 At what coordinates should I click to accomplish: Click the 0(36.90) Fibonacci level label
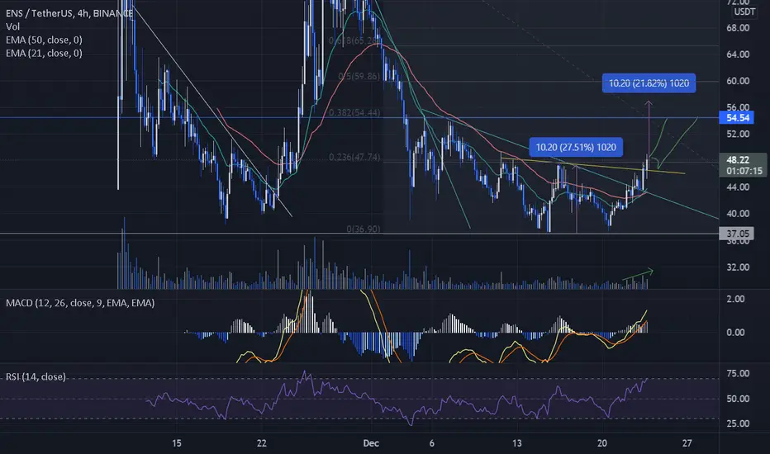click(x=363, y=229)
